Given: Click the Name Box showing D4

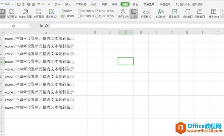Looking at the screenshot, I should (x=14, y=26).
